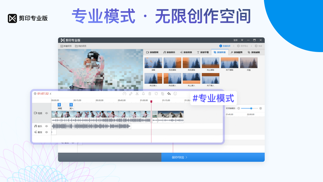Click the pencil Edit icon in timeline toolbar
This screenshot has height=182, width=323.
[x=131, y=94]
